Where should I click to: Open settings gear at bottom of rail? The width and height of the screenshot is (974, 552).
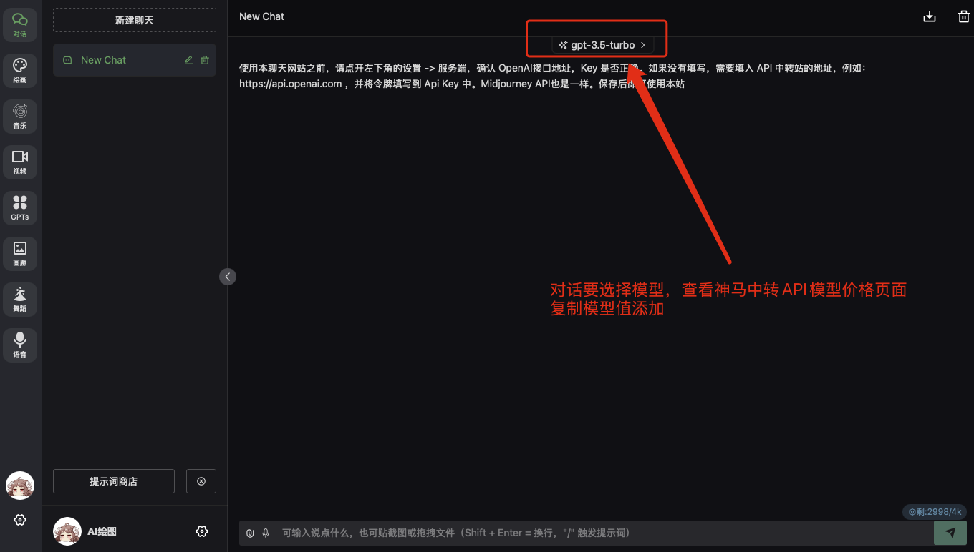click(x=20, y=520)
